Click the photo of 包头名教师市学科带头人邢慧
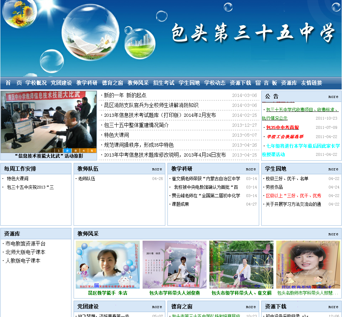 [308, 264]
